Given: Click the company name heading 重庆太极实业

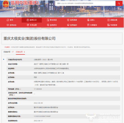Looking at the screenshot, I should tap(29, 38).
